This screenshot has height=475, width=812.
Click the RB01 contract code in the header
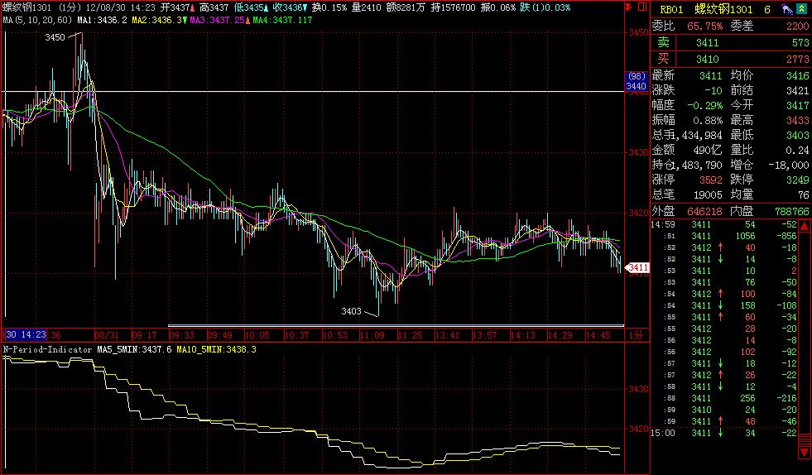click(x=670, y=8)
